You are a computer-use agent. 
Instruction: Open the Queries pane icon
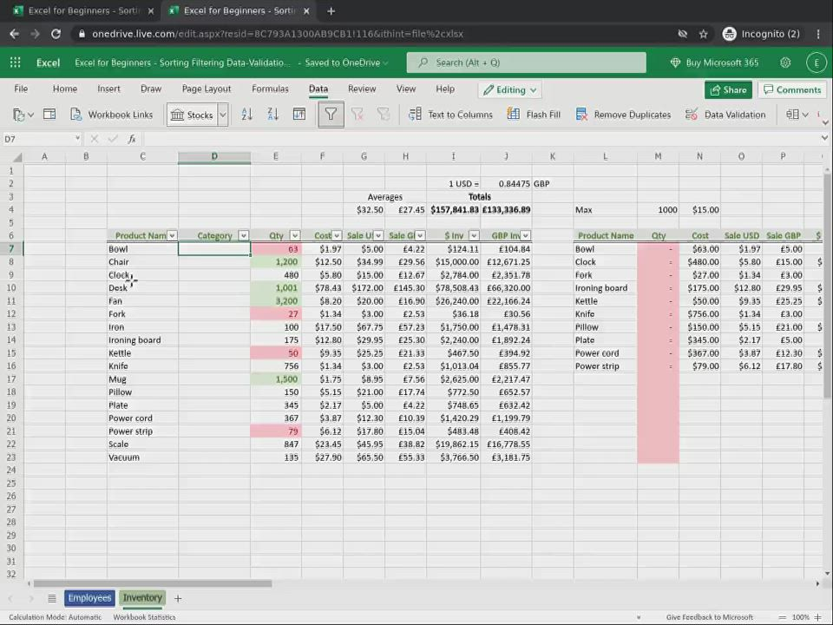pos(49,115)
